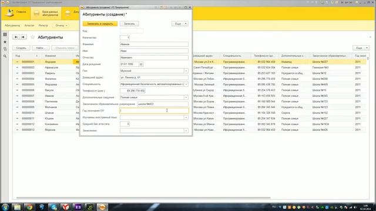Click row icon of 000000013 Морозов
Screen dimensions: 376x211
coord(17,130)
